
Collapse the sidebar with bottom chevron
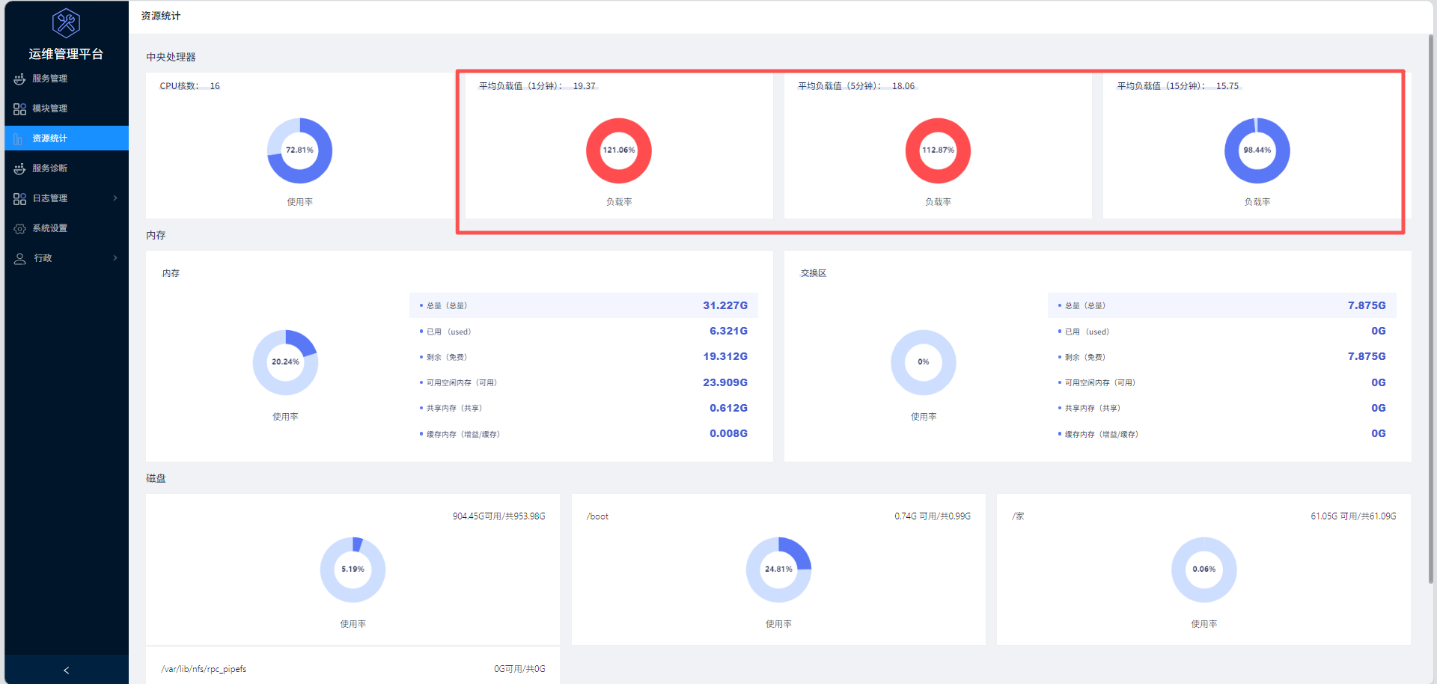[x=67, y=671]
